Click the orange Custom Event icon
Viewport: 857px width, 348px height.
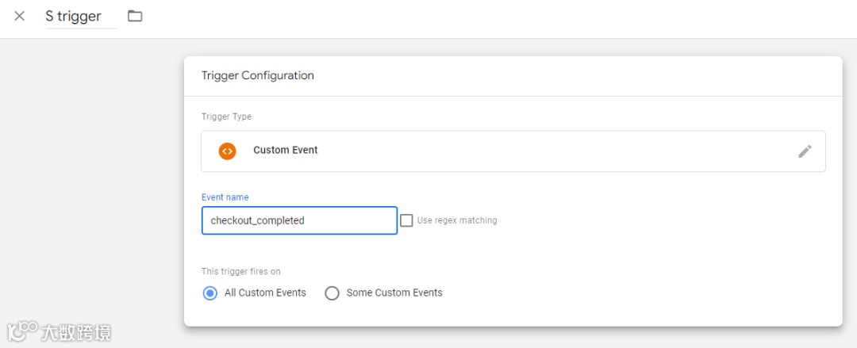pos(228,151)
